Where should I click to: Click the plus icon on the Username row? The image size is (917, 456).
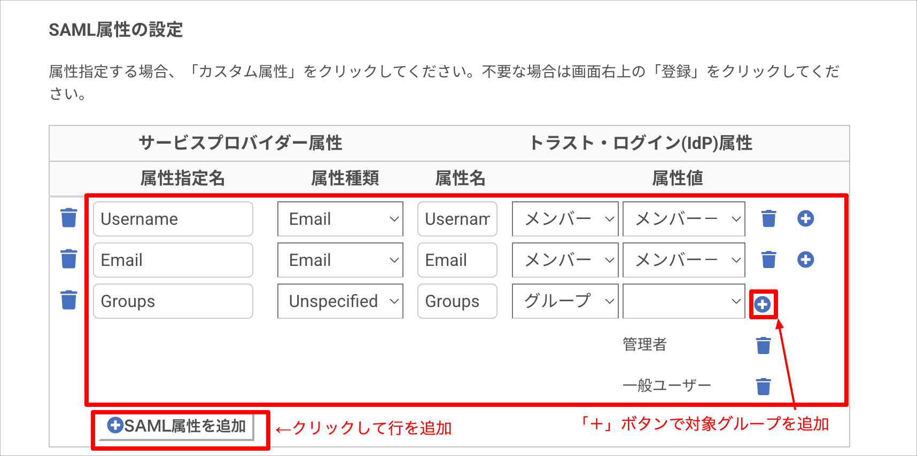[x=805, y=218]
